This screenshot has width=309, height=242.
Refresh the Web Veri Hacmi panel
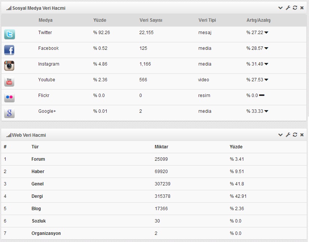(295, 135)
